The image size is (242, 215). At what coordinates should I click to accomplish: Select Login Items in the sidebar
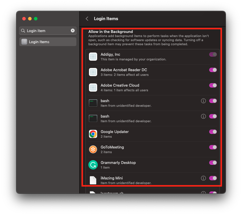pyautogui.click(x=48, y=42)
